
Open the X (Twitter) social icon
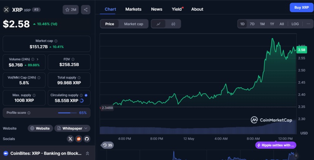(70, 139)
